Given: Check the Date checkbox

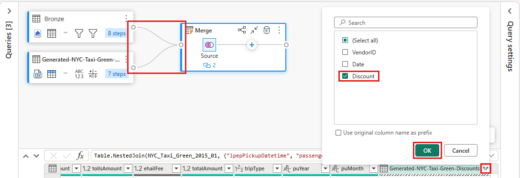Looking at the screenshot, I should (x=345, y=64).
